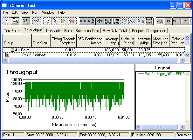Image resolution: width=193 pixels, height=140 pixels.
Task: Click the results table scroll-down arrow
Action: pyautogui.click(x=187, y=55)
